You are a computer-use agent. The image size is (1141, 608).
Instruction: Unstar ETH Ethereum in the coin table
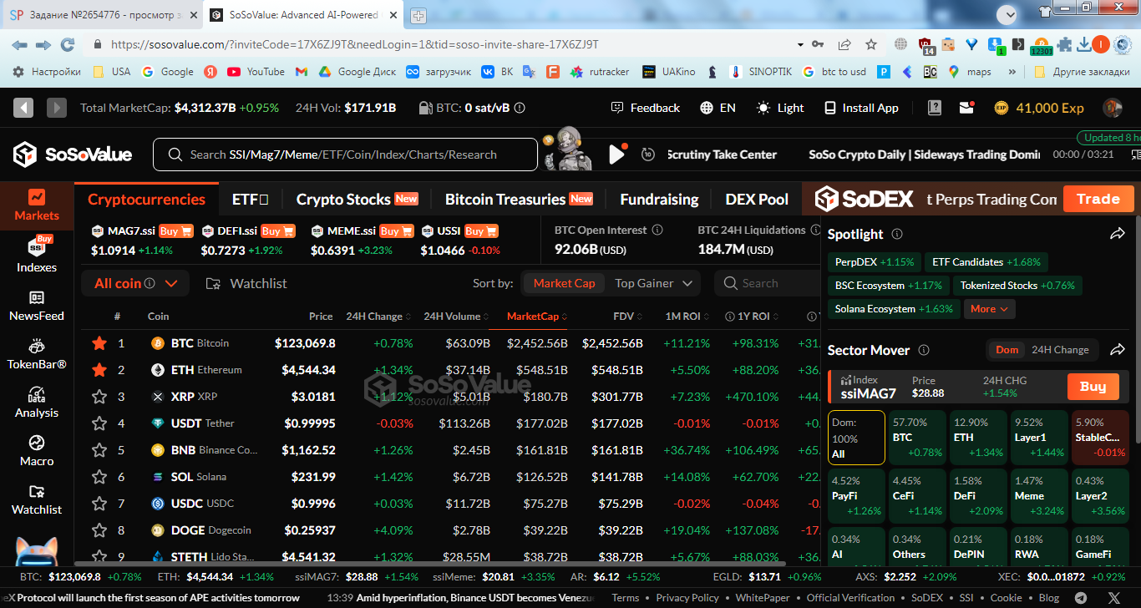(99, 370)
